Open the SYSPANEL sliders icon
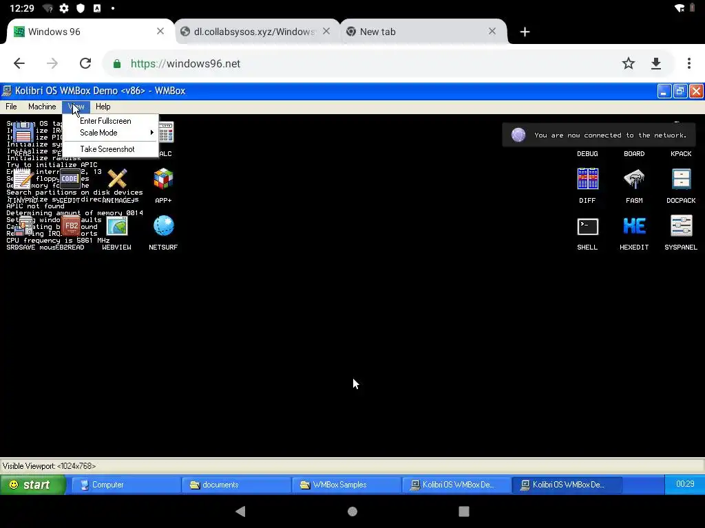 pos(681,225)
